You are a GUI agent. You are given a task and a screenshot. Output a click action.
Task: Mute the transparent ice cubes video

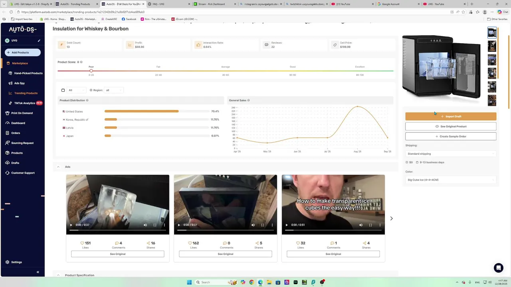[x=361, y=225]
